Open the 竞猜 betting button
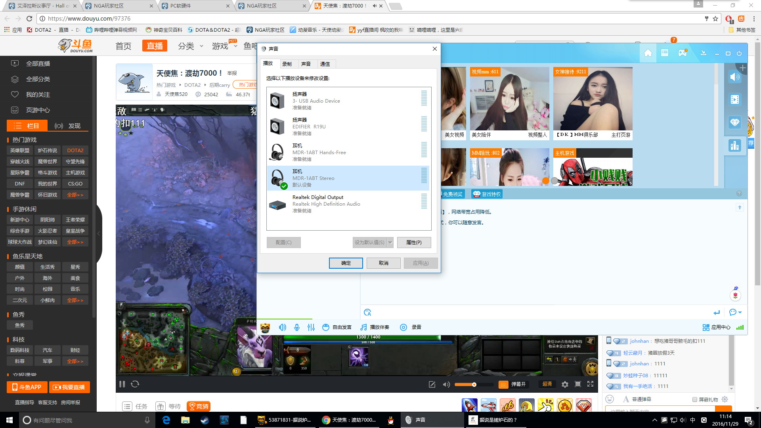The image size is (761, 428). (199, 406)
